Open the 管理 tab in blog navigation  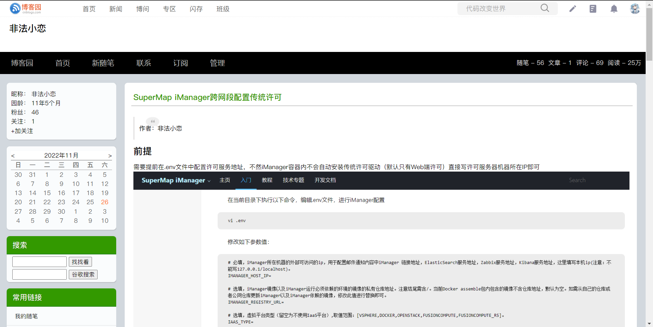(217, 63)
